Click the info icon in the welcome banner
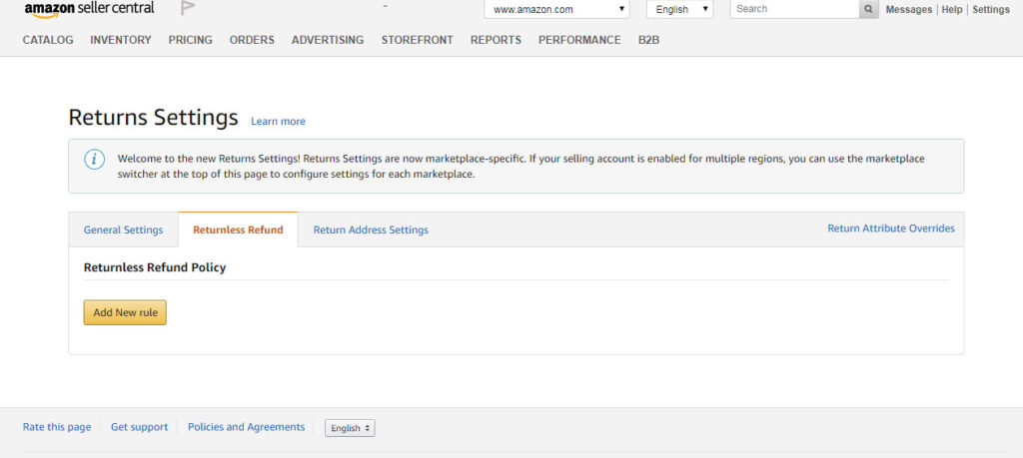This screenshot has height=458, width=1023. tap(93, 160)
